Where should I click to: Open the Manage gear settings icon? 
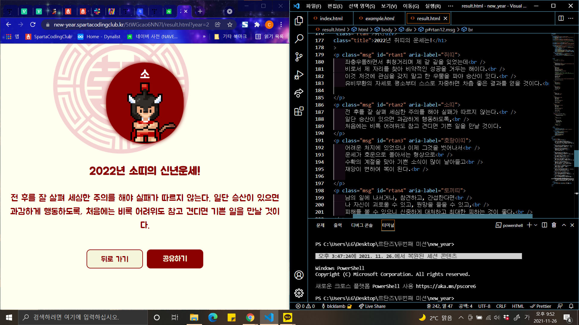click(299, 293)
